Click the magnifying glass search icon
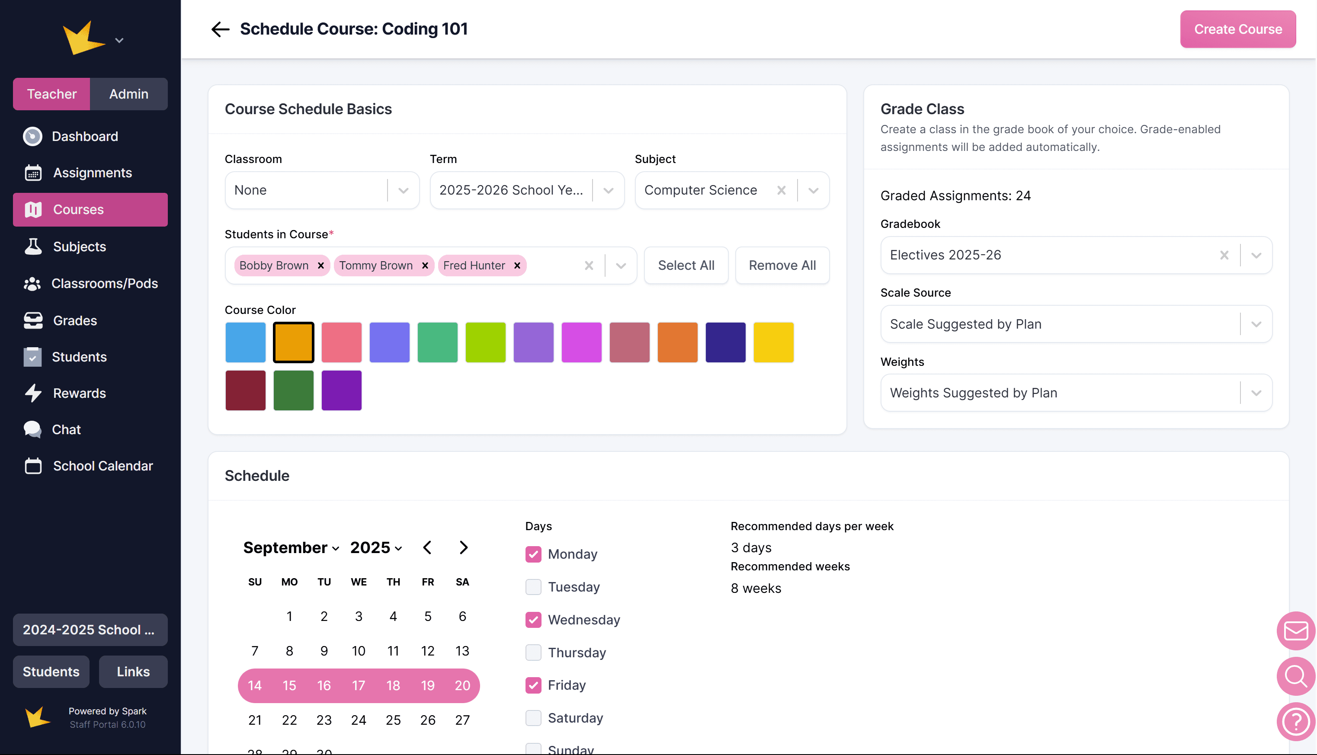This screenshot has height=755, width=1317. pos(1295,676)
